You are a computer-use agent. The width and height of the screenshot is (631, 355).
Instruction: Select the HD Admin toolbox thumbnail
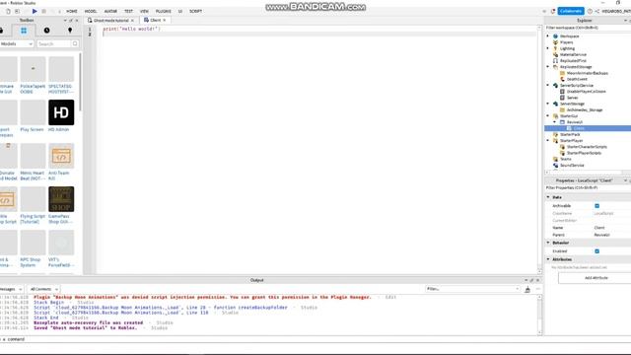point(61,112)
